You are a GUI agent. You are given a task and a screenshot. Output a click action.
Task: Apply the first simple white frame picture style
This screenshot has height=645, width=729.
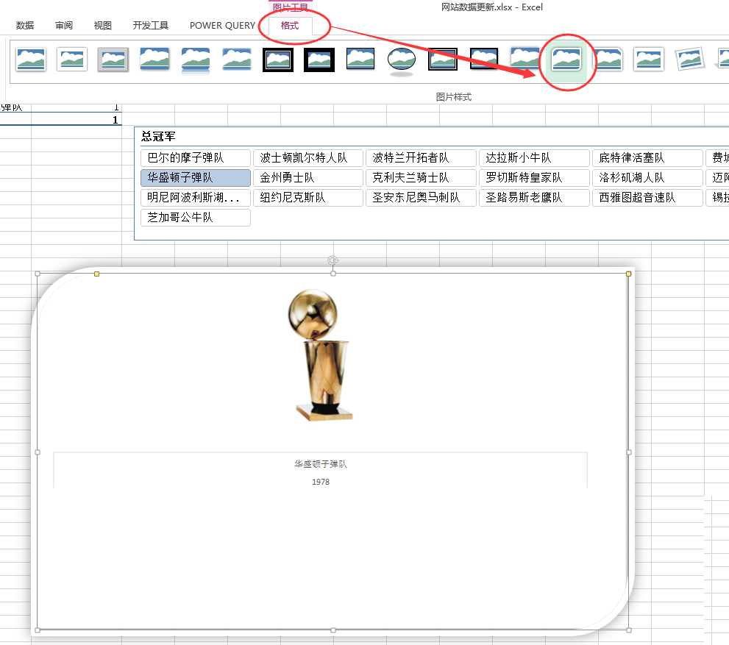31,60
